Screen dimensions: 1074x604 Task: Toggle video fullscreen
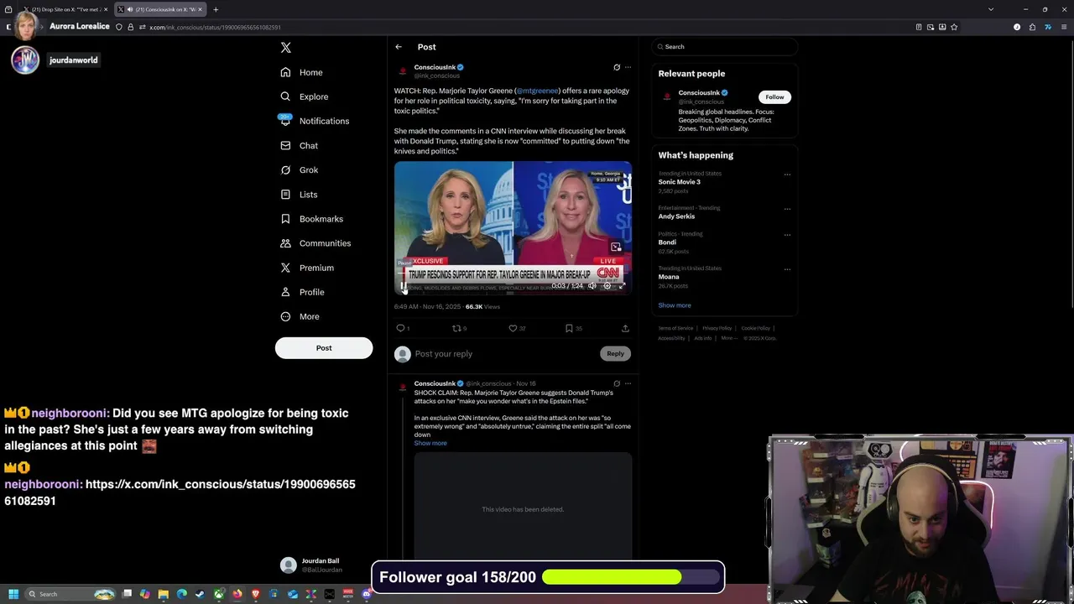(622, 286)
